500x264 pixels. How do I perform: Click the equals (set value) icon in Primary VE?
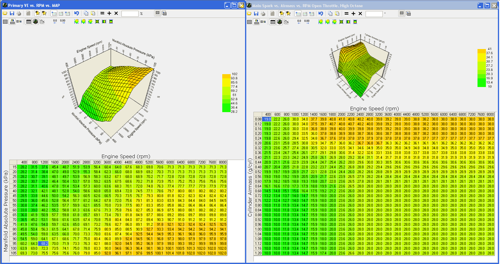(102, 13)
